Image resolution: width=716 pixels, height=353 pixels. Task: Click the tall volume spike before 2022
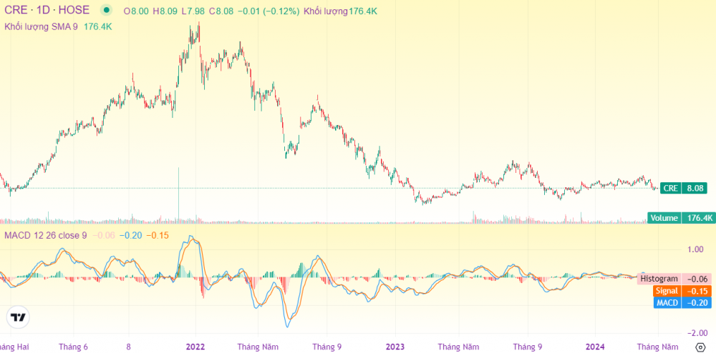coord(178,193)
